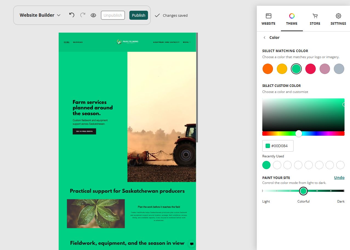350x250 pixels.
Task: Select the yellow matching color
Action: tap(282, 69)
